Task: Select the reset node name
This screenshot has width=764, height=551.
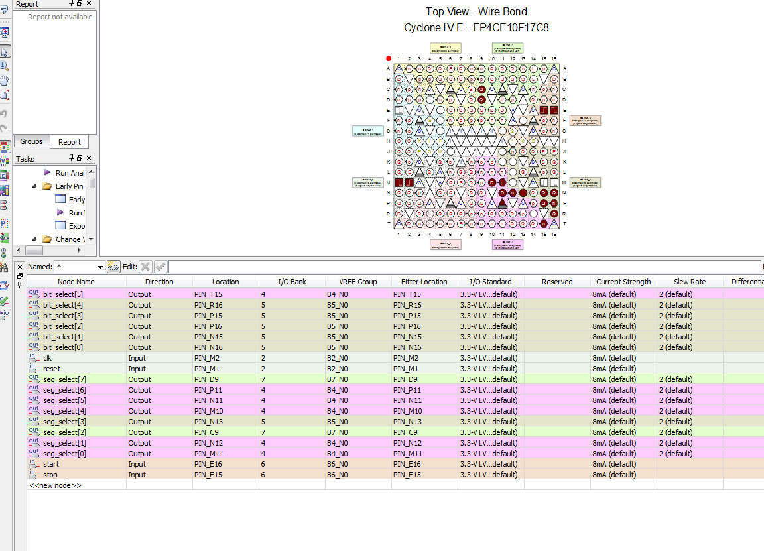Action: (52, 369)
